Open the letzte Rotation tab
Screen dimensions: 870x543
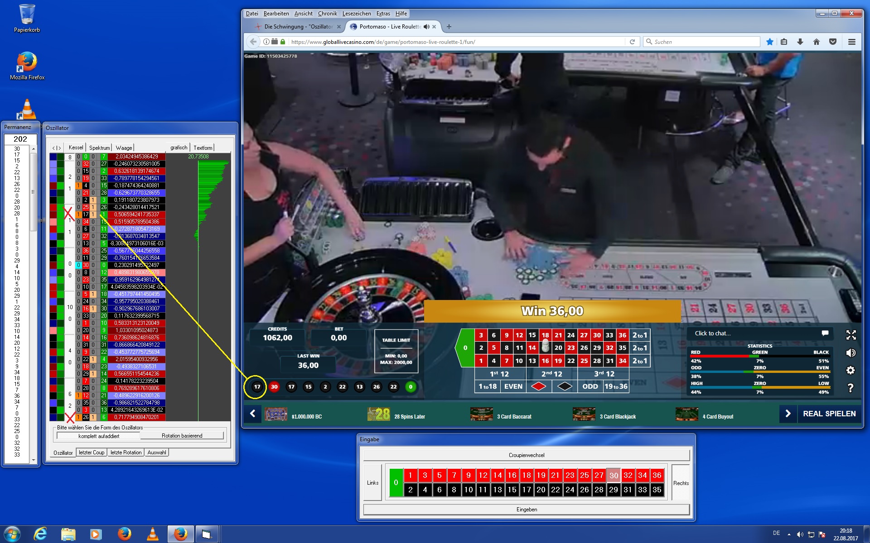click(x=126, y=452)
